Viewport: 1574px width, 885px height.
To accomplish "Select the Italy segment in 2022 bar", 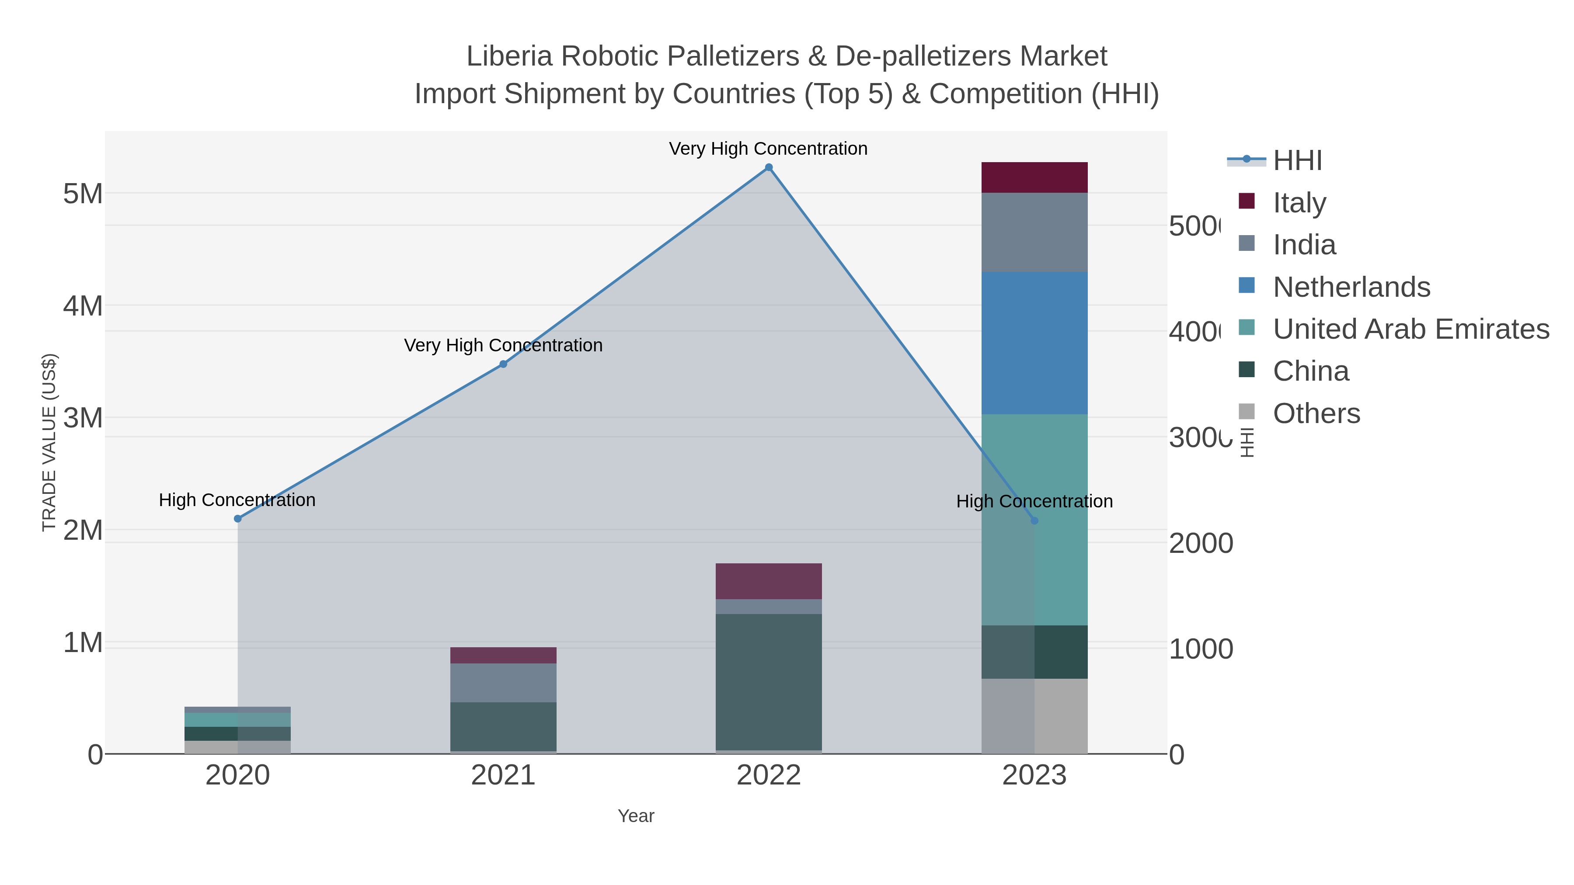I will [x=769, y=581].
